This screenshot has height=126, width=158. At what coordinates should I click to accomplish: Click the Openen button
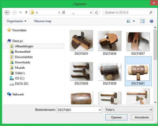click(116, 117)
